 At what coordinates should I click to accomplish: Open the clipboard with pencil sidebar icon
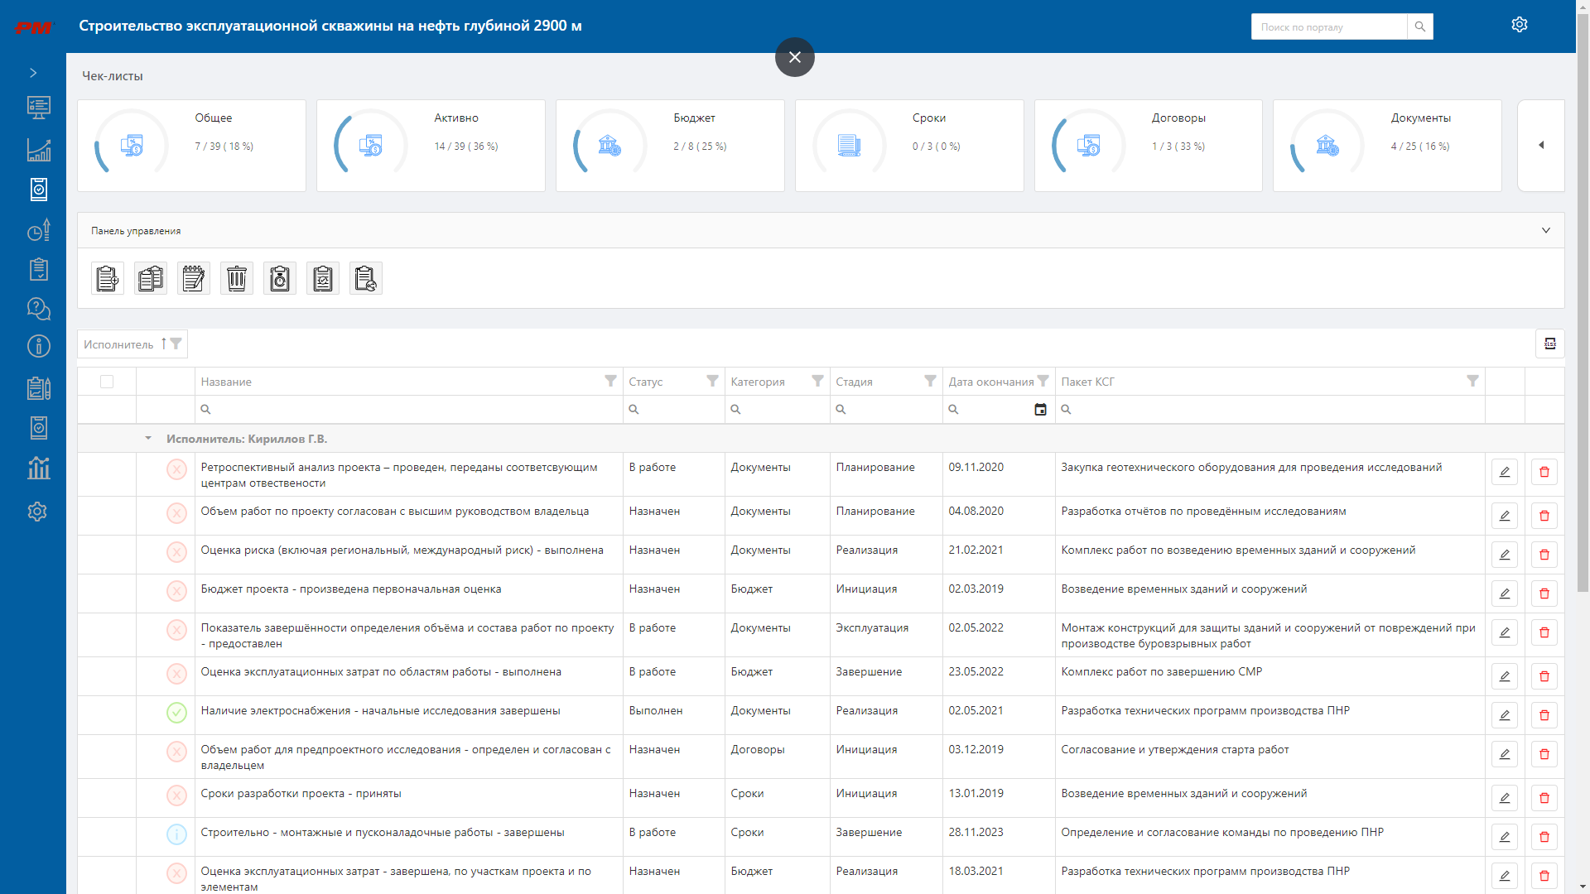point(38,387)
